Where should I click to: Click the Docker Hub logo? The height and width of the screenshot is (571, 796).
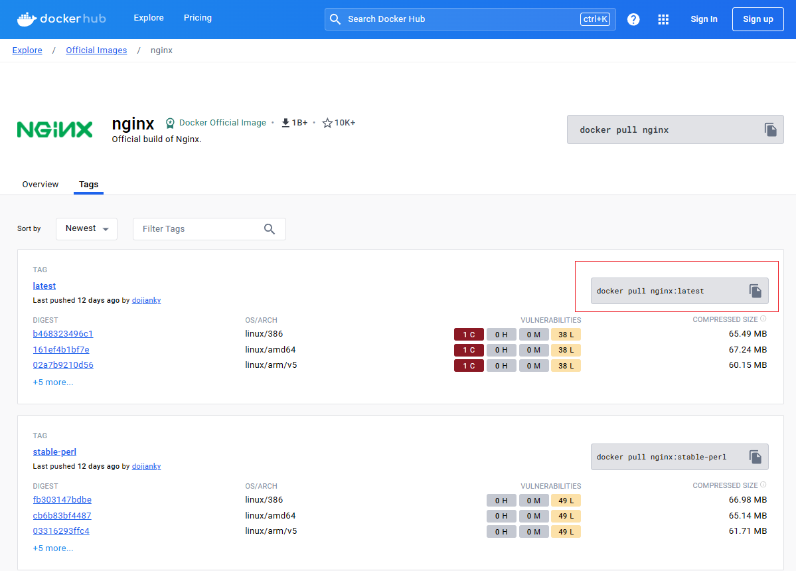62,19
